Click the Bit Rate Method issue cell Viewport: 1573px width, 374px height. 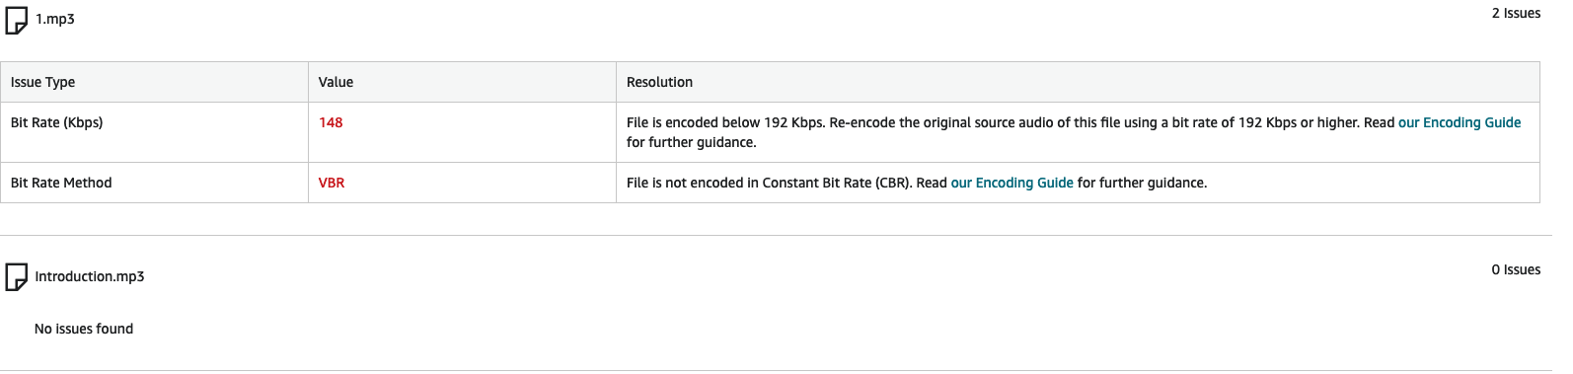(x=154, y=183)
